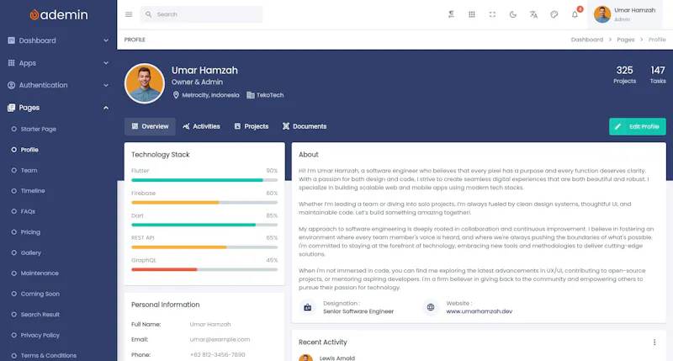Click the phone number +62 812-3456-7890
Screen dimensions: 673x361
pyautogui.click(x=218, y=355)
